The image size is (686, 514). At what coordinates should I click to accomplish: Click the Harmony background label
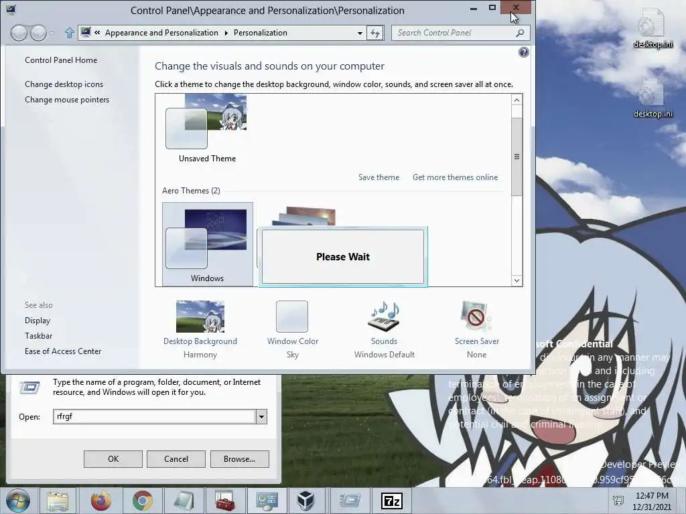[x=200, y=355]
